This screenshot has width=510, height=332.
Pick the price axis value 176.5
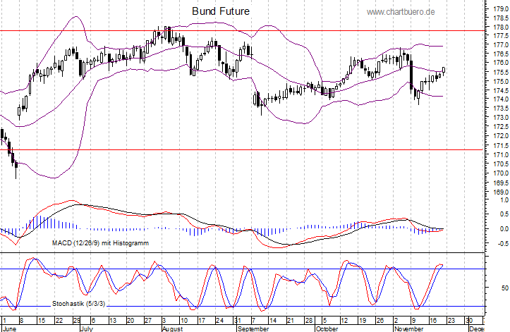[x=501, y=54]
